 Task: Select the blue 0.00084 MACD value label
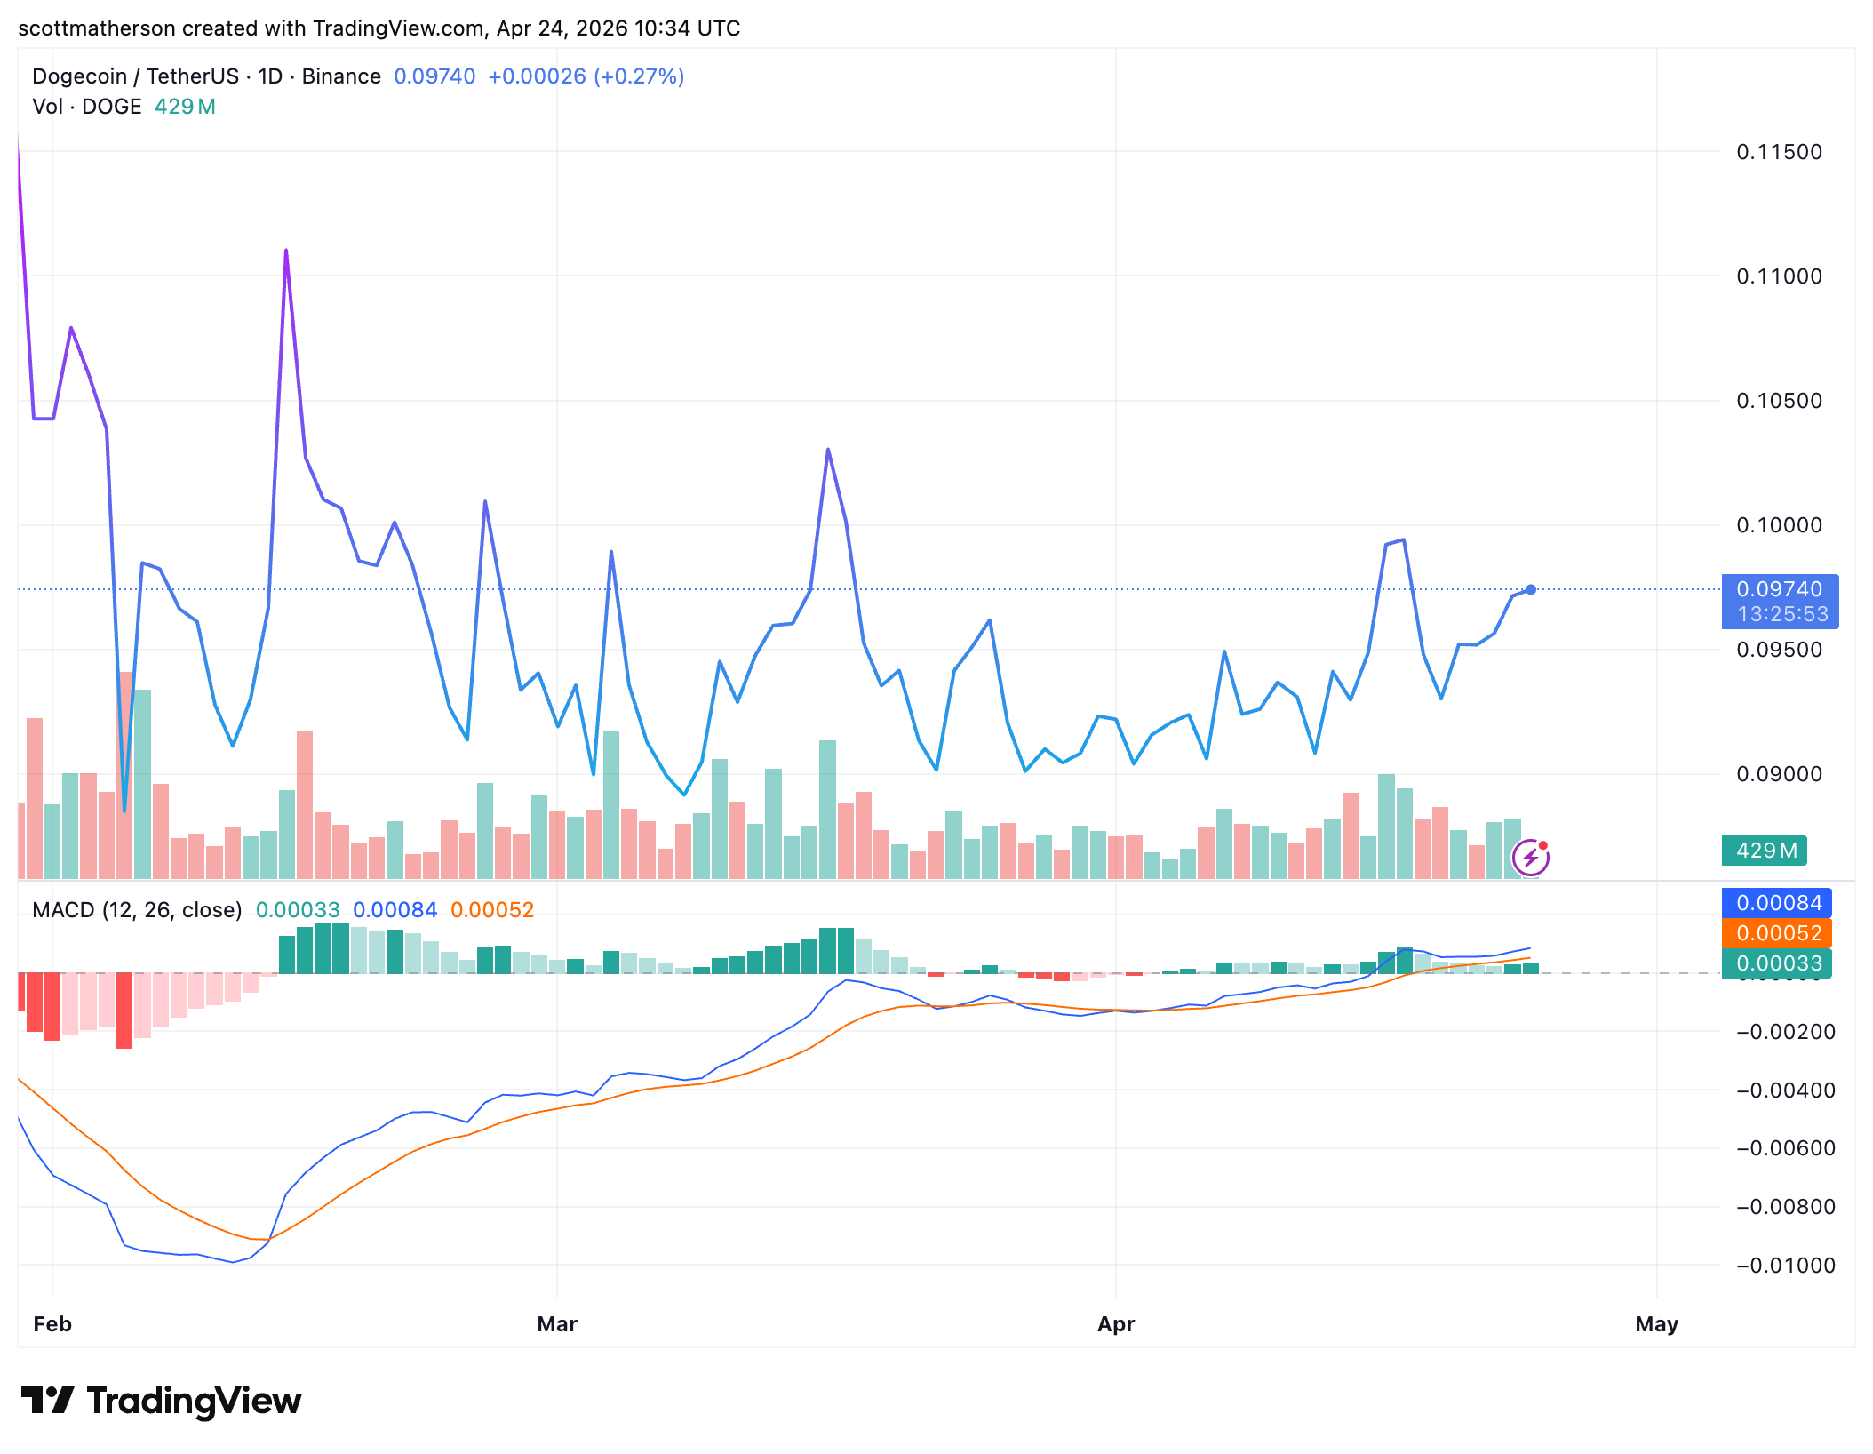click(1776, 904)
